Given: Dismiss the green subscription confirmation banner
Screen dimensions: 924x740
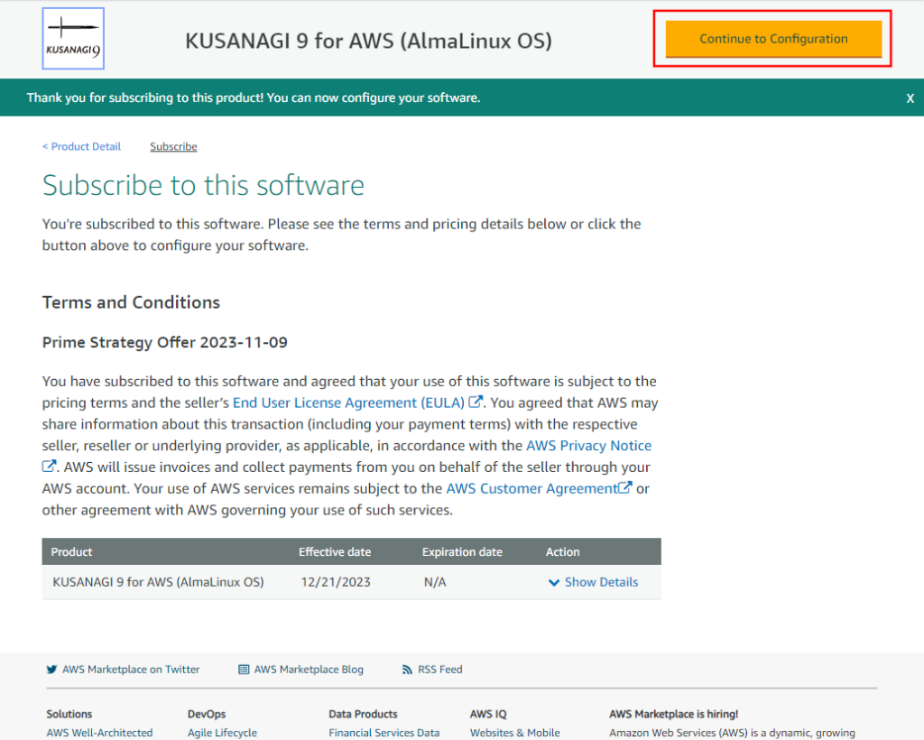Looking at the screenshot, I should point(910,98).
